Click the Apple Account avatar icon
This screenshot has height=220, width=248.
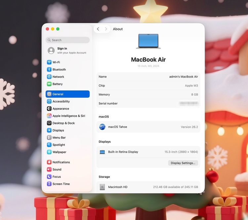[x=51, y=50]
